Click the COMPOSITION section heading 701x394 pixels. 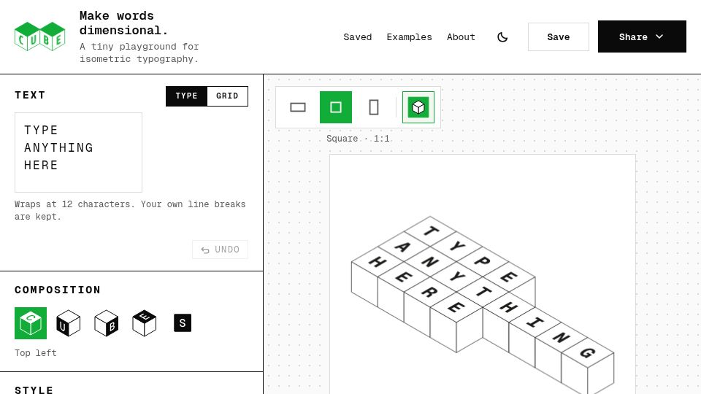[x=58, y=290]
